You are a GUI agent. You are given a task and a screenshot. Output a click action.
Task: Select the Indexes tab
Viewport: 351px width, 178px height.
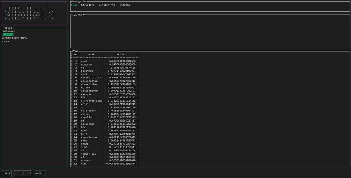click(125, 5)
